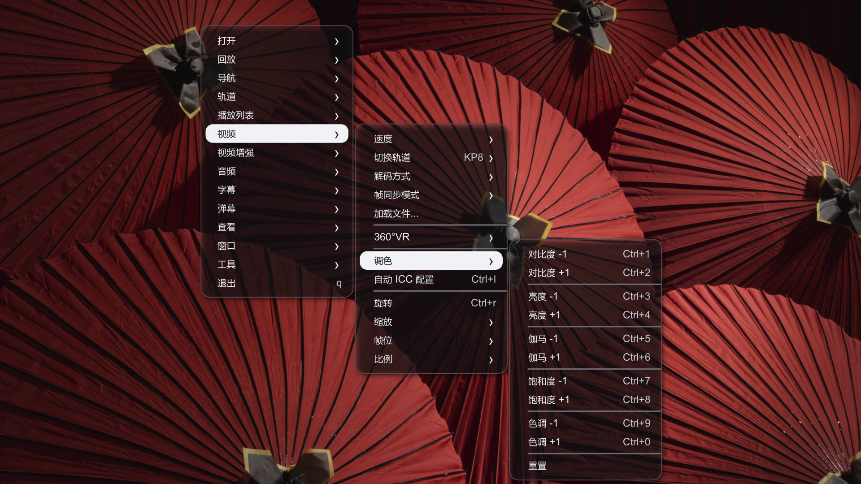The image size is (861, 484).
Task: Decrease contrast with 对比度 -1
Action: (585, 254)
